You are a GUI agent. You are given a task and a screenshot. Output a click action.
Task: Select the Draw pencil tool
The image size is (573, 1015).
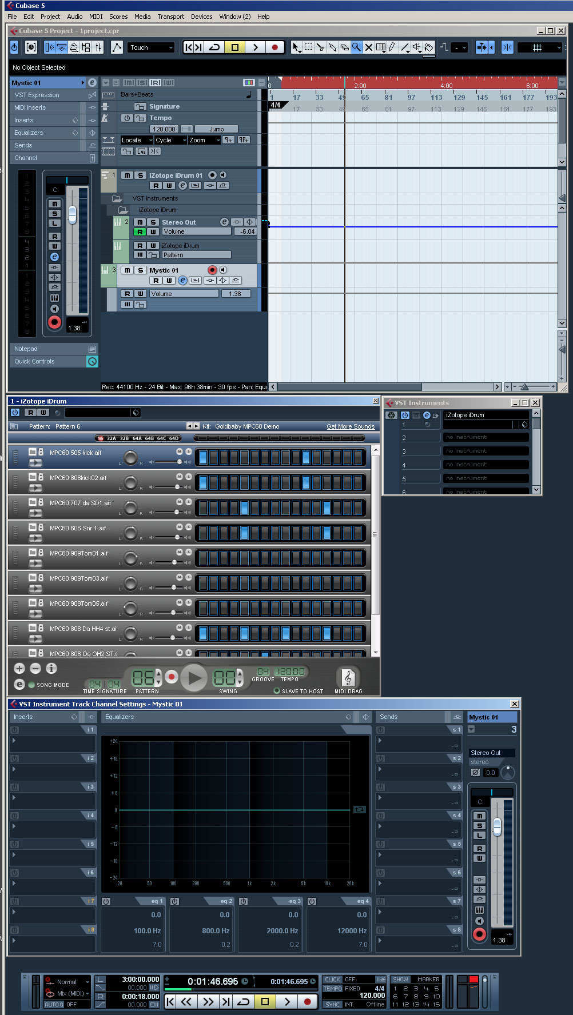[x=392, y=47]
